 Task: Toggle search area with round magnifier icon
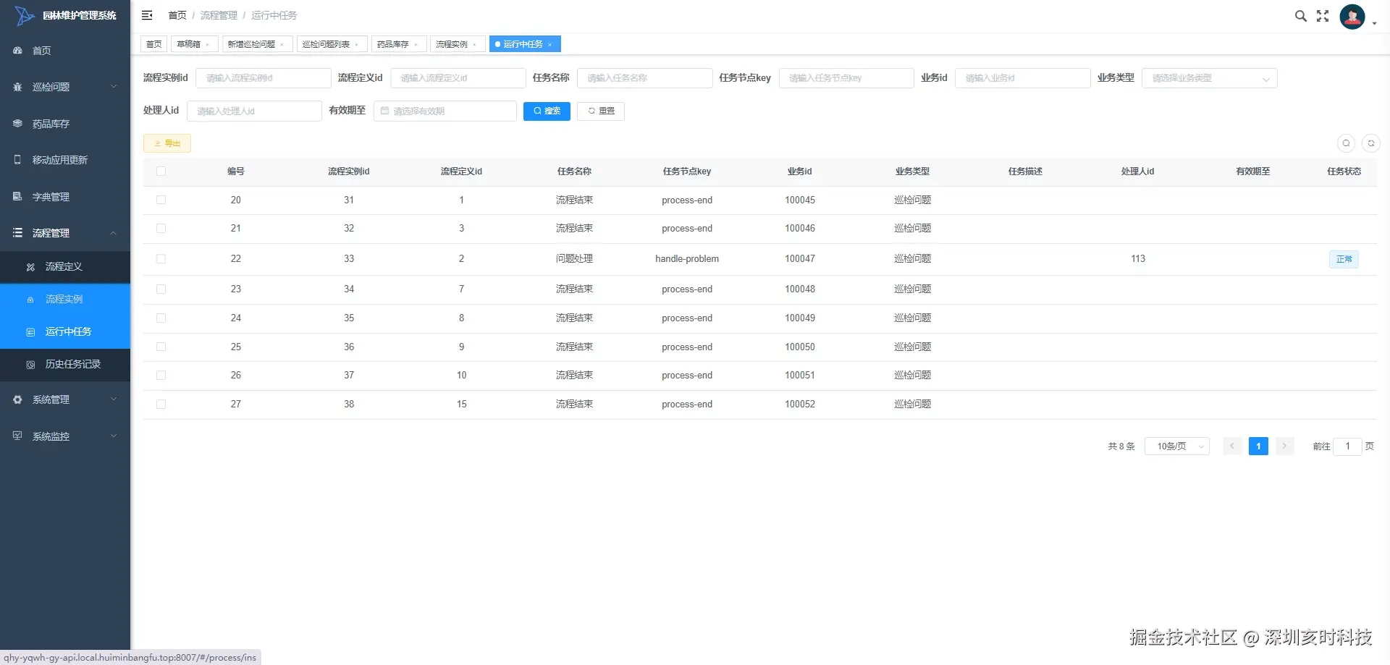pyautogui.click(x=1346, y=143)
